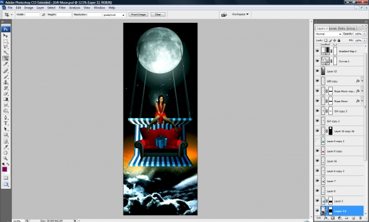Select the Dodge tool
Viewport: 369px width, 222px height.
coord(6,111)
